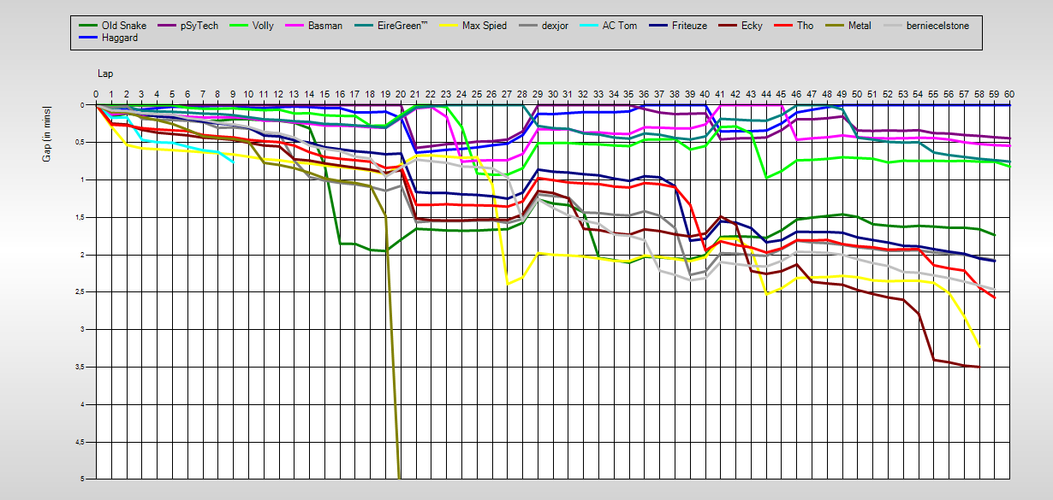
Task: Click the light gray berniecelstone color line
Action: (893, 26)
